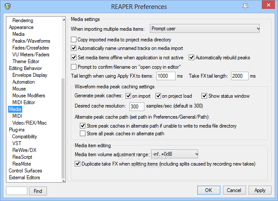Toggle Store peak caches in alternate path if unable
Image resolution: width=278 pixels, height=201 pixels.
pos(82,125)
